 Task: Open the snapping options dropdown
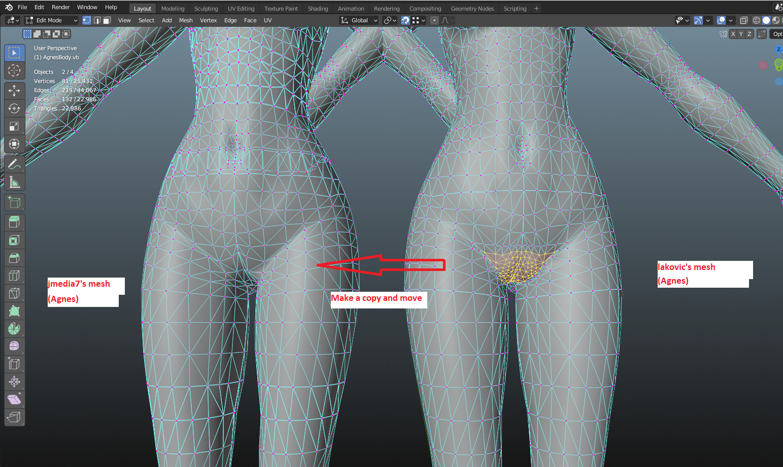coord(419,20)
